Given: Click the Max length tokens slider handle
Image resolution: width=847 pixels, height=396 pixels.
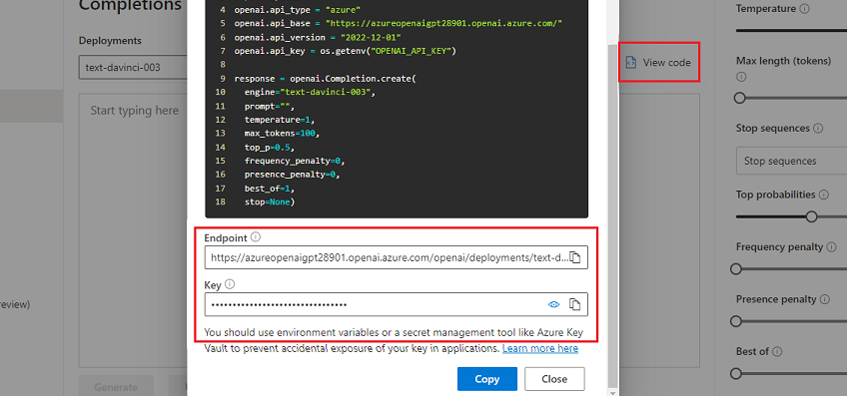Looking at the screenshot, I should (x=740, y=98).
